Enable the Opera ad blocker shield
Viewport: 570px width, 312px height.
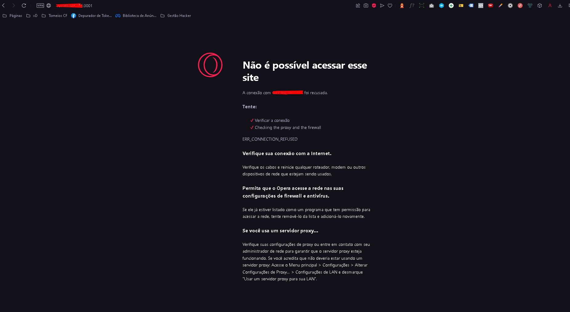click(374, 5)
